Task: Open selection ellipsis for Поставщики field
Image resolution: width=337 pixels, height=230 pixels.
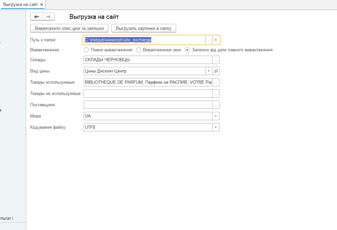Action: pos(216,105)
